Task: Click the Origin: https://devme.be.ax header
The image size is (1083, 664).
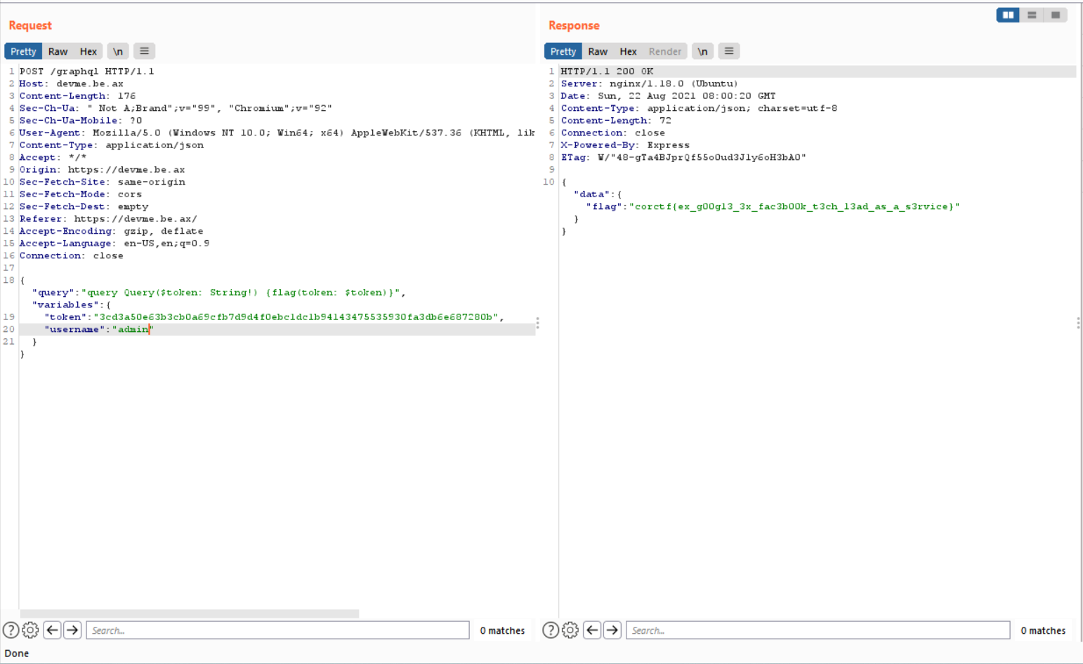Action: (x=103, y=170)
